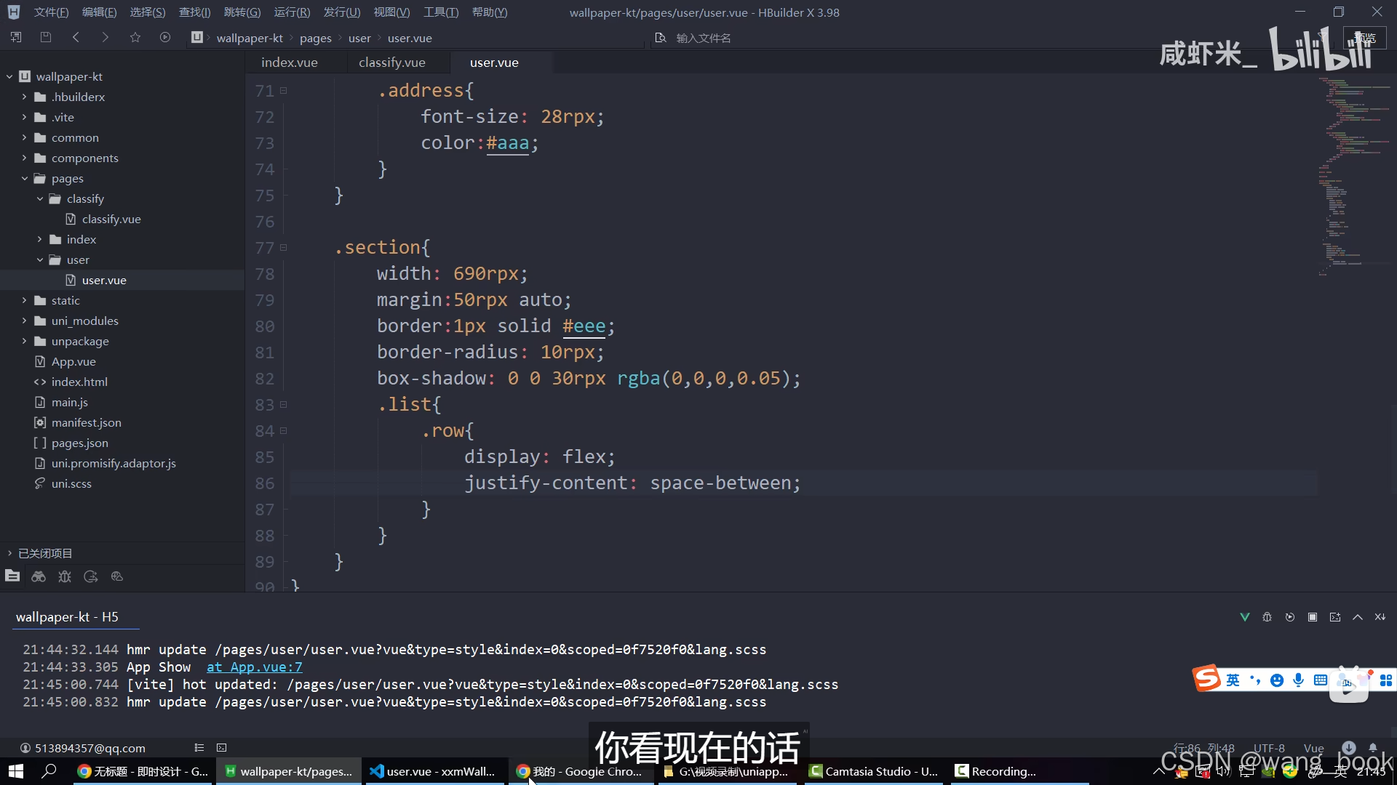The height and width of the screenshot is (785, 1397).
Task: Go back with the left arrow icon
Action: pyautogui.click(x=76, y=37)
